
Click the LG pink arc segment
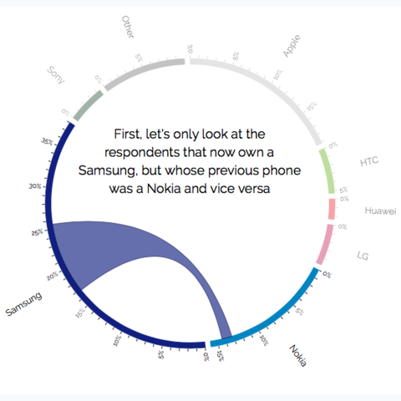326,245
